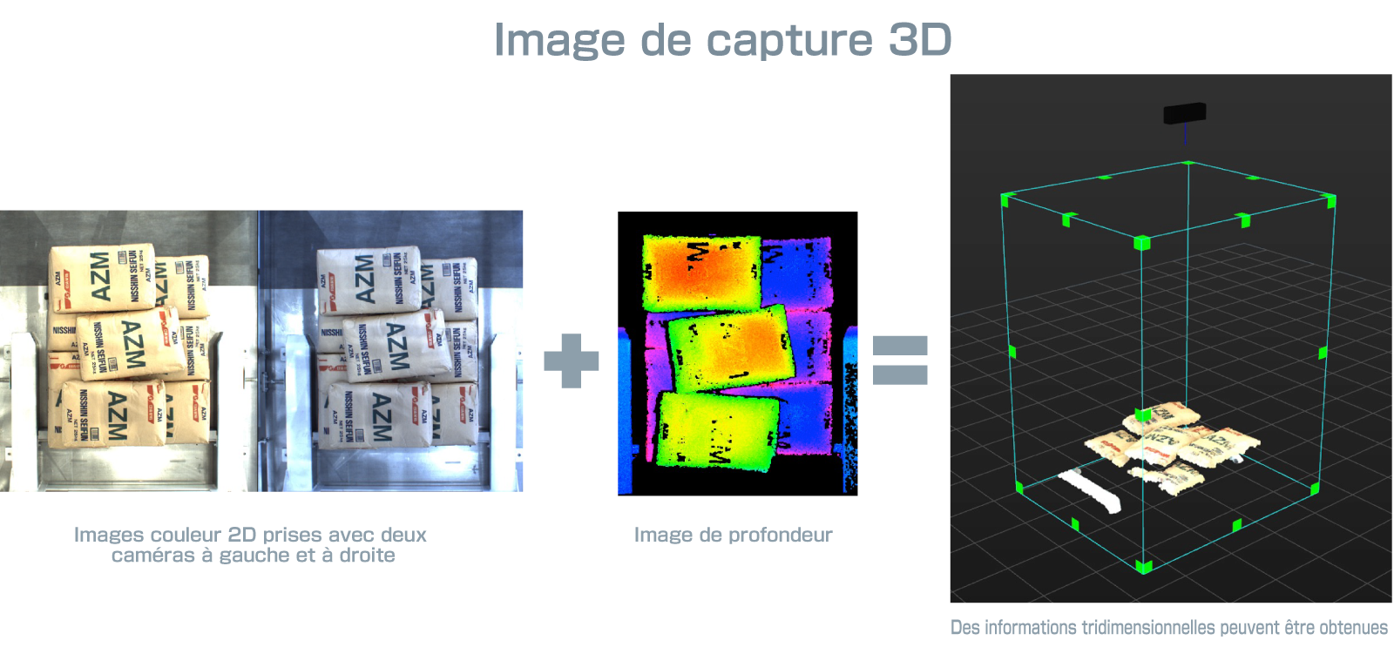1394x647 pixels.
Task: Select the 'Image de profondeur' caption
Action: click(734, 535)
